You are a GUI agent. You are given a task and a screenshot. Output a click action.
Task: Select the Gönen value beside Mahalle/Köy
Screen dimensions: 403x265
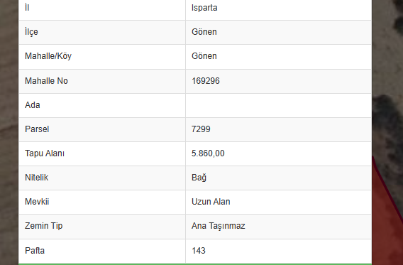coord(204,56)
